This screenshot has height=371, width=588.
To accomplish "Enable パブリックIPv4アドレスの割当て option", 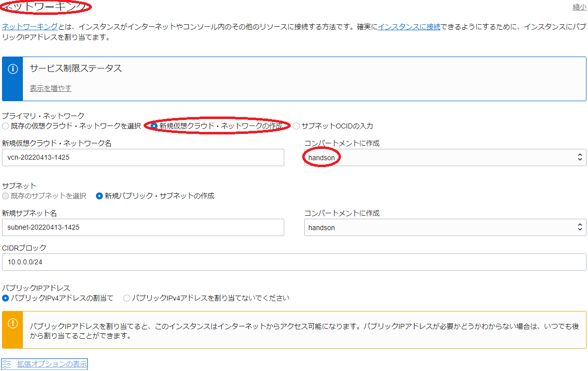I will 5,298.
